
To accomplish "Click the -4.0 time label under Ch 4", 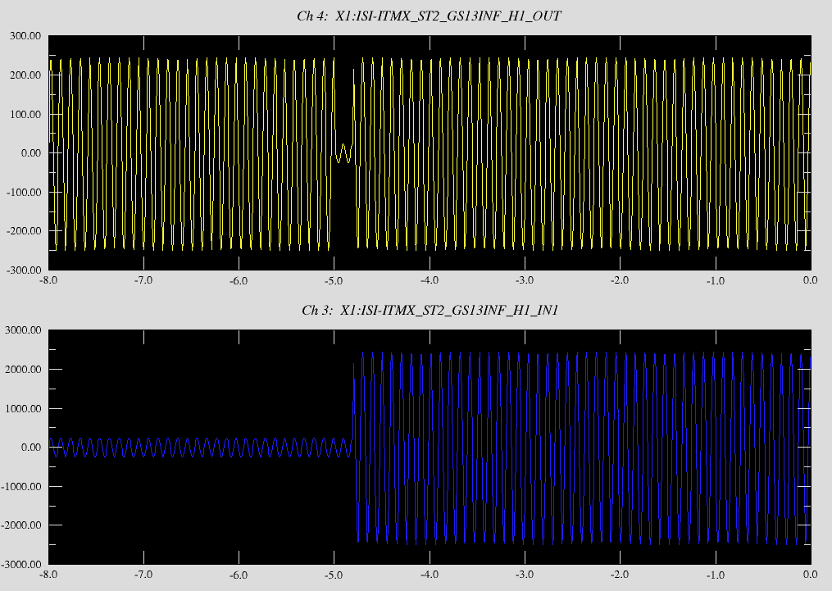I will pos(430,280).
